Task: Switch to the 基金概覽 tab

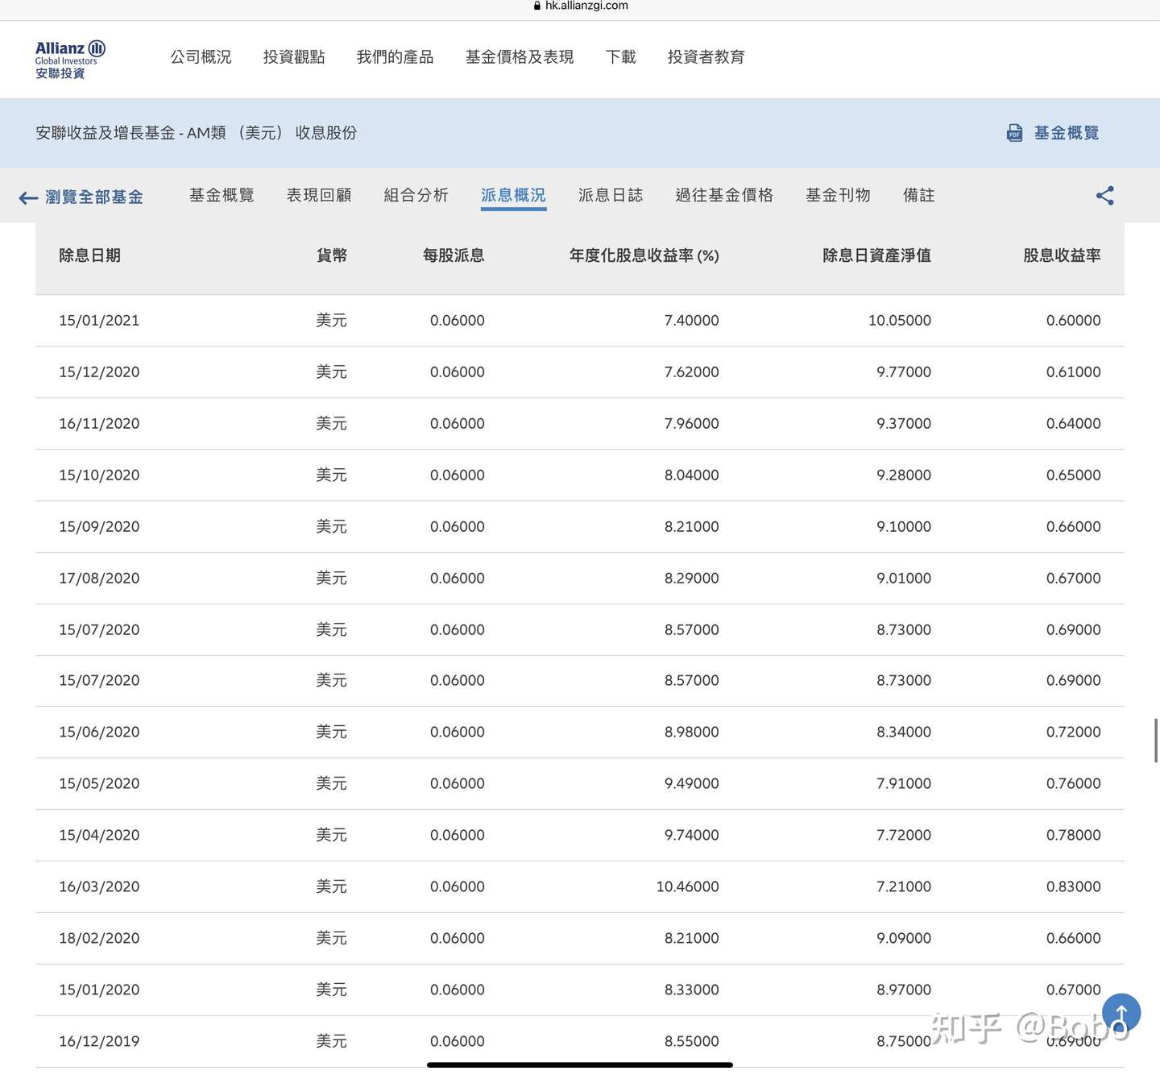Action: click(222, 195)
